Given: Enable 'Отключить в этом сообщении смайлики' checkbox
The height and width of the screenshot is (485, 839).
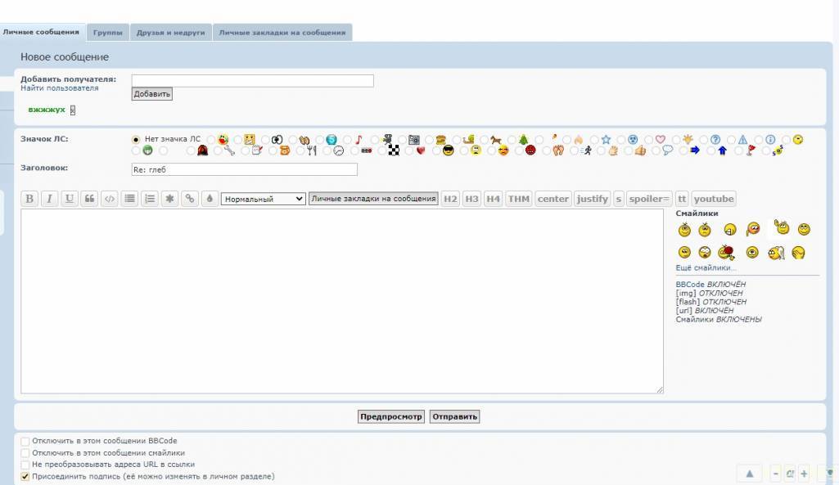Looking at the screenshot, I should click(x=25, y=453).
